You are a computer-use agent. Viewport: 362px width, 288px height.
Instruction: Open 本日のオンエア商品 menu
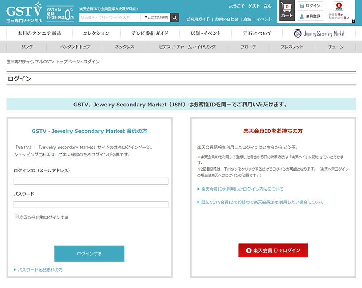point(39,34)
